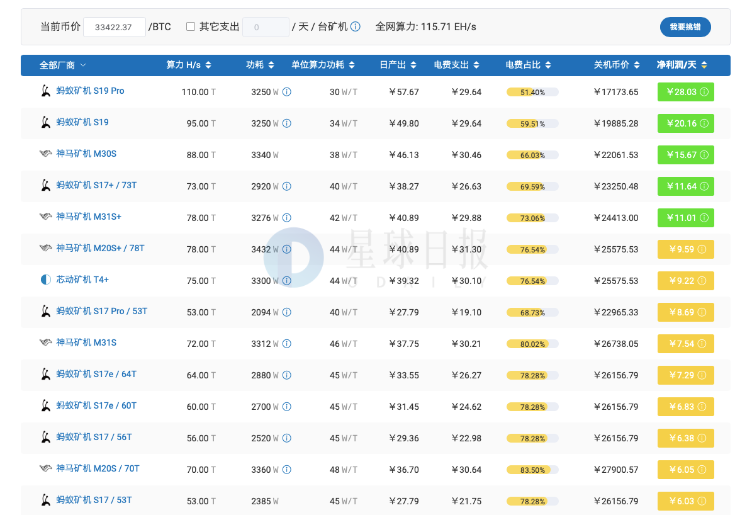Click the 我要挑错 button
The height and width of the screenshot is (515, 752).
pos(685,27)
